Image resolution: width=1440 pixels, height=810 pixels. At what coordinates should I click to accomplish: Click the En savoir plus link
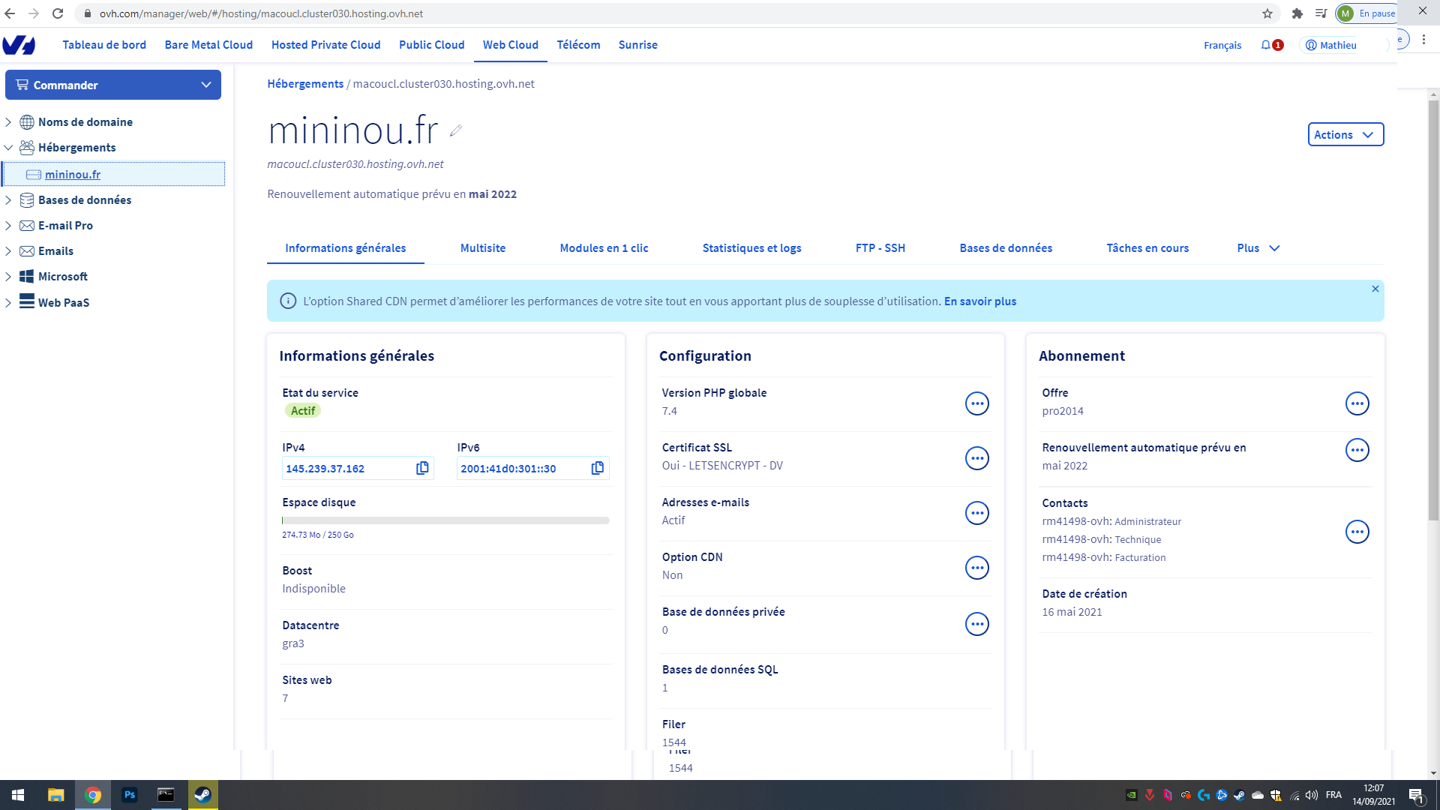click(x=979, y=301)
